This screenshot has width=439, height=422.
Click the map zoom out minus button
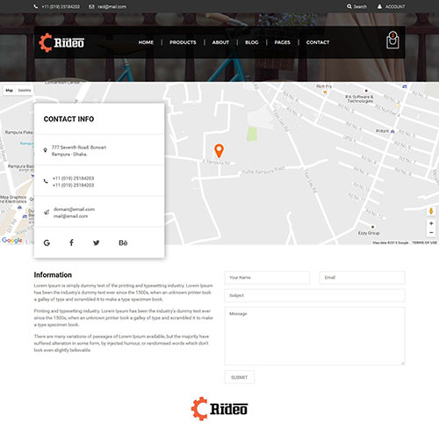[431, 232]
